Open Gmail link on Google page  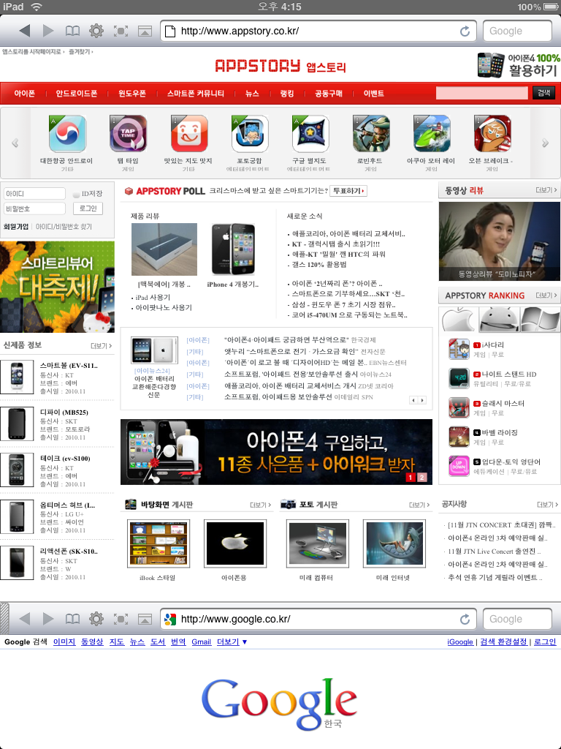click(x=202, y=641)
